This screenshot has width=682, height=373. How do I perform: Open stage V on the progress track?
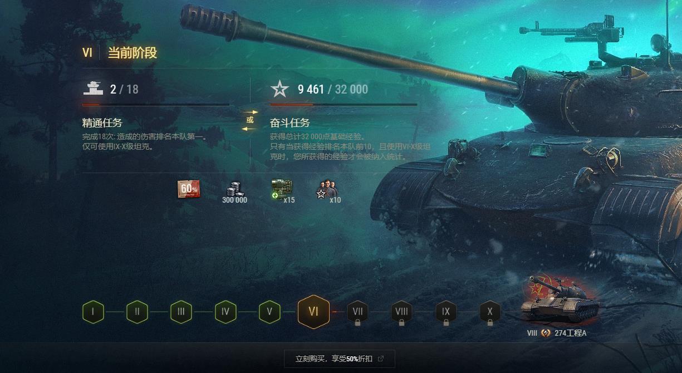[269, 312]
